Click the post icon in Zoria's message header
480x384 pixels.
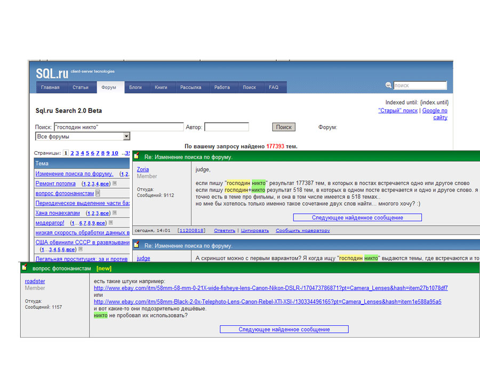point(137,156)
